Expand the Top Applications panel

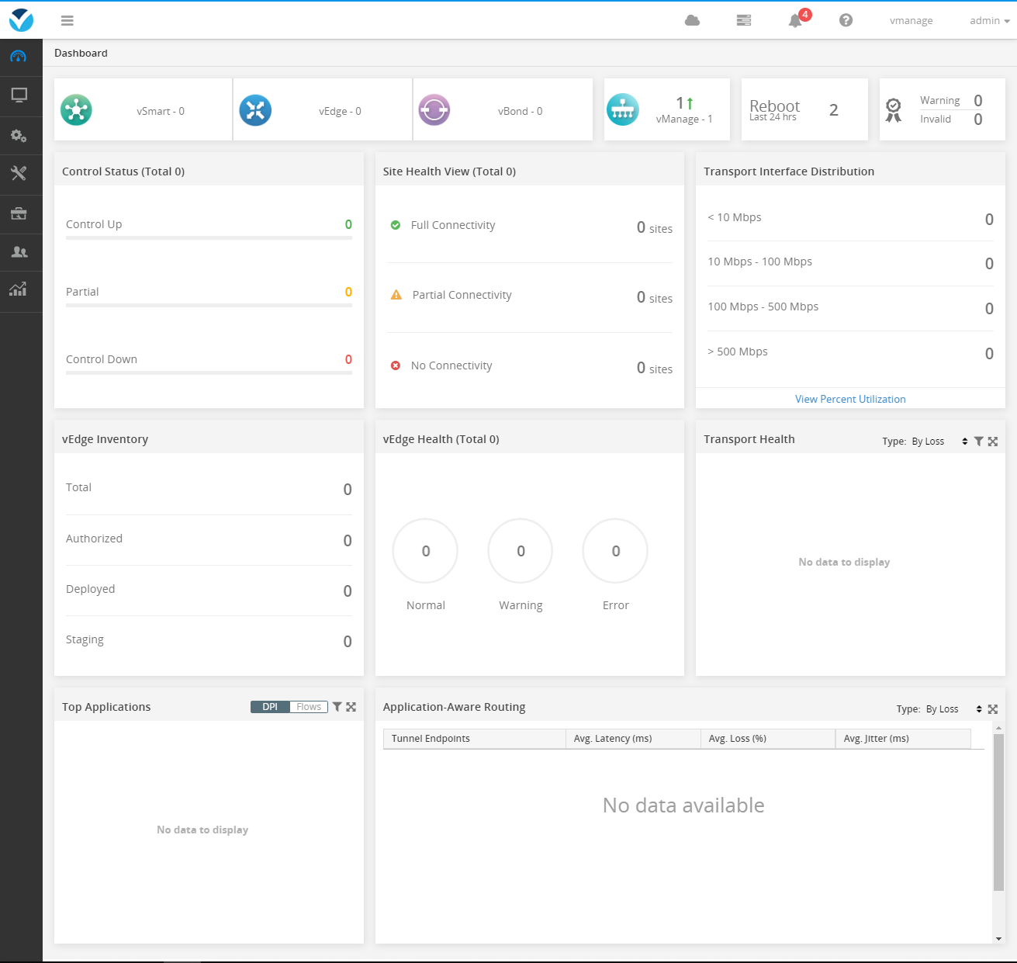coord(351,707)
